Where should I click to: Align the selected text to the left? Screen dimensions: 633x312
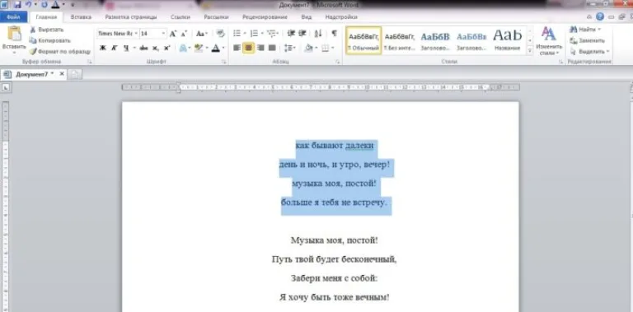(237, 48)
